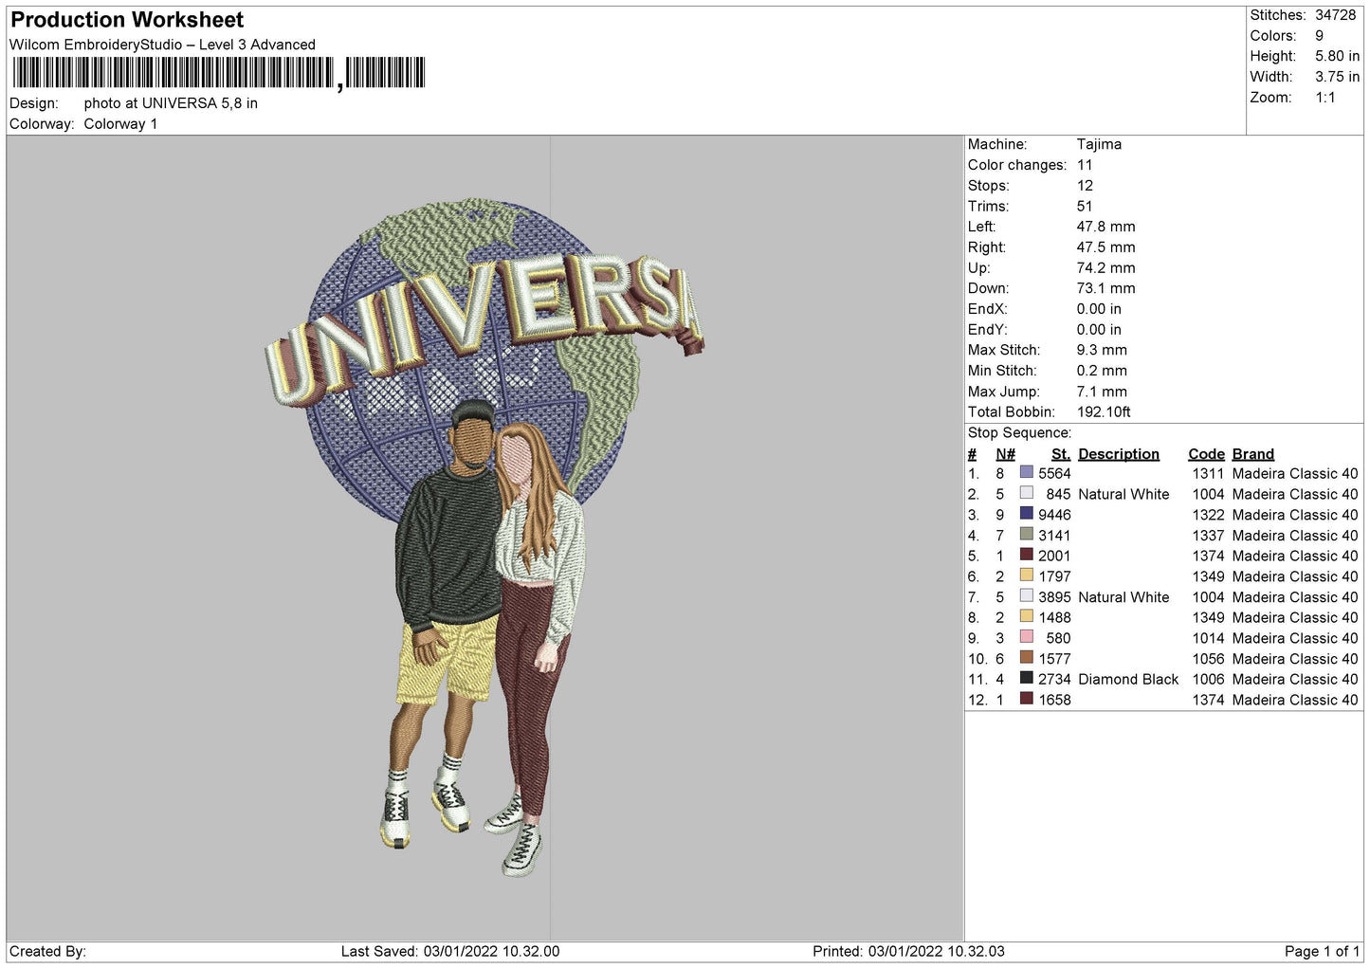Click the Stitches value 34728
Screen dimensions: 1370x968
pos(1335,15)
